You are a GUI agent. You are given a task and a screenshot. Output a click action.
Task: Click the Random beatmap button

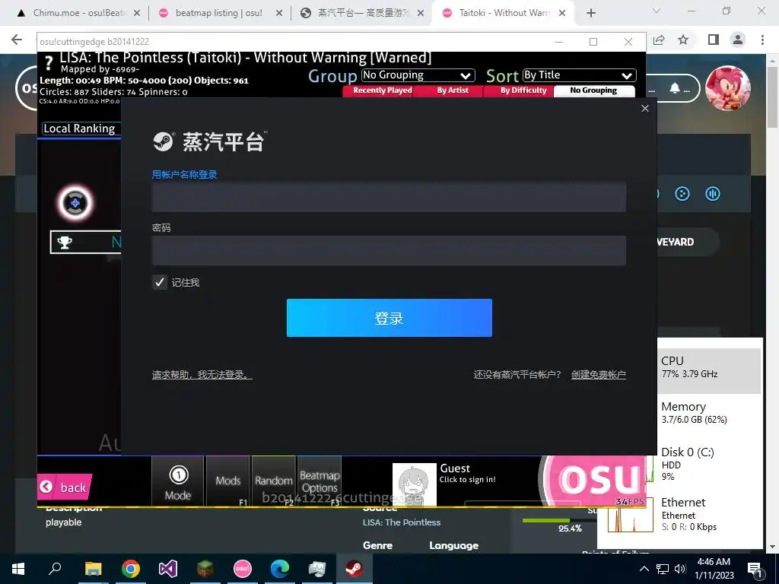(274, 481)
